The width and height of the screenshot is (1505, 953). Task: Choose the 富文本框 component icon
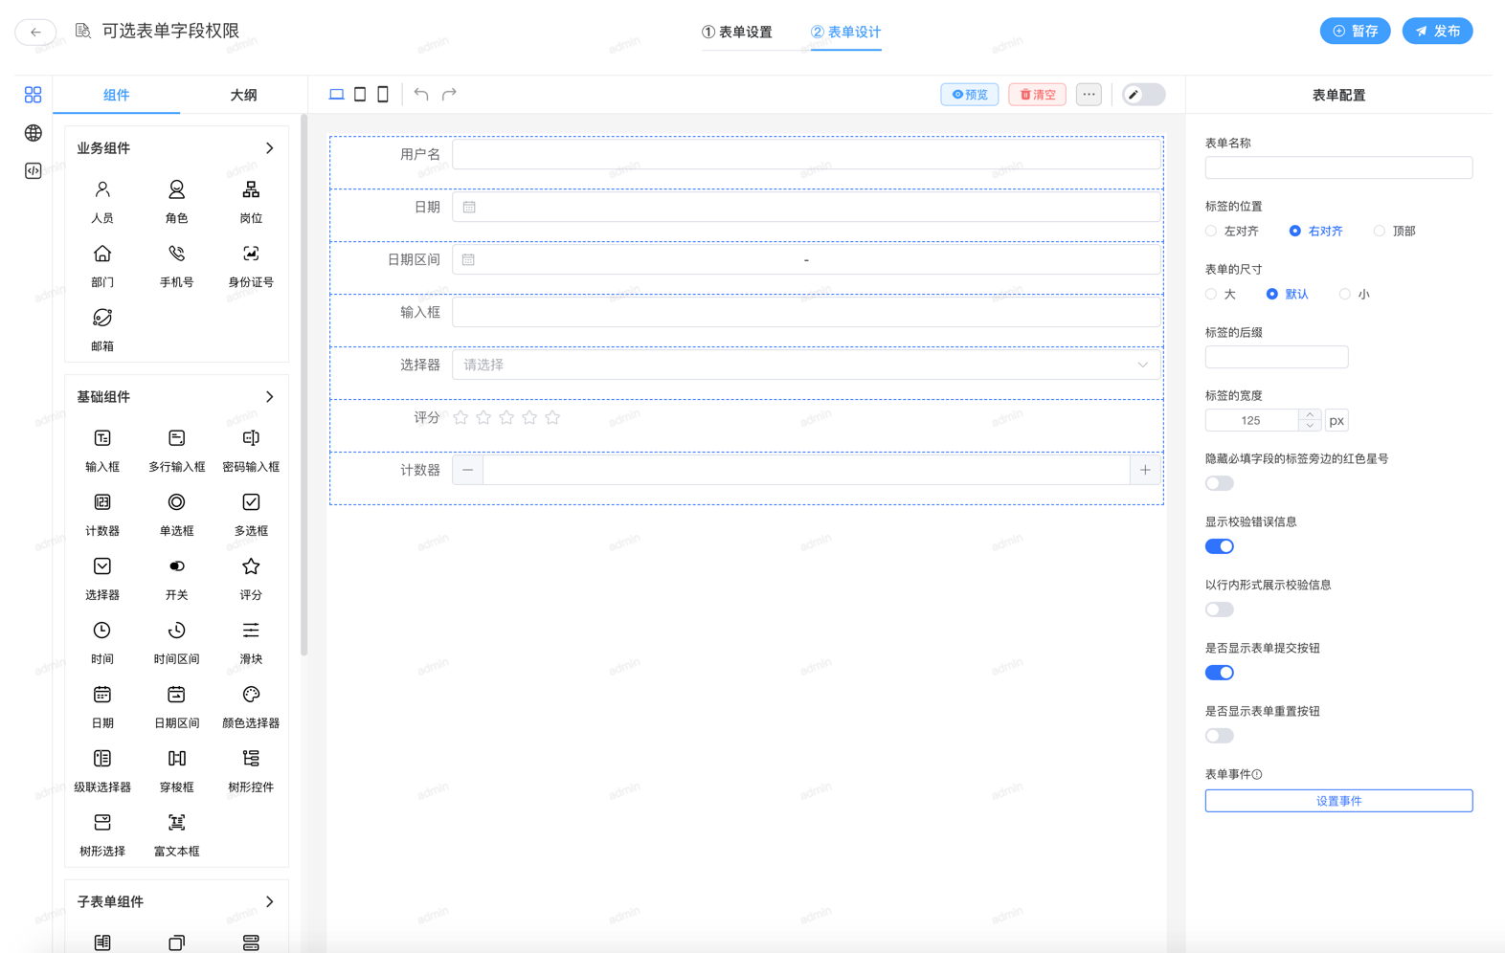tap(176, 824)
